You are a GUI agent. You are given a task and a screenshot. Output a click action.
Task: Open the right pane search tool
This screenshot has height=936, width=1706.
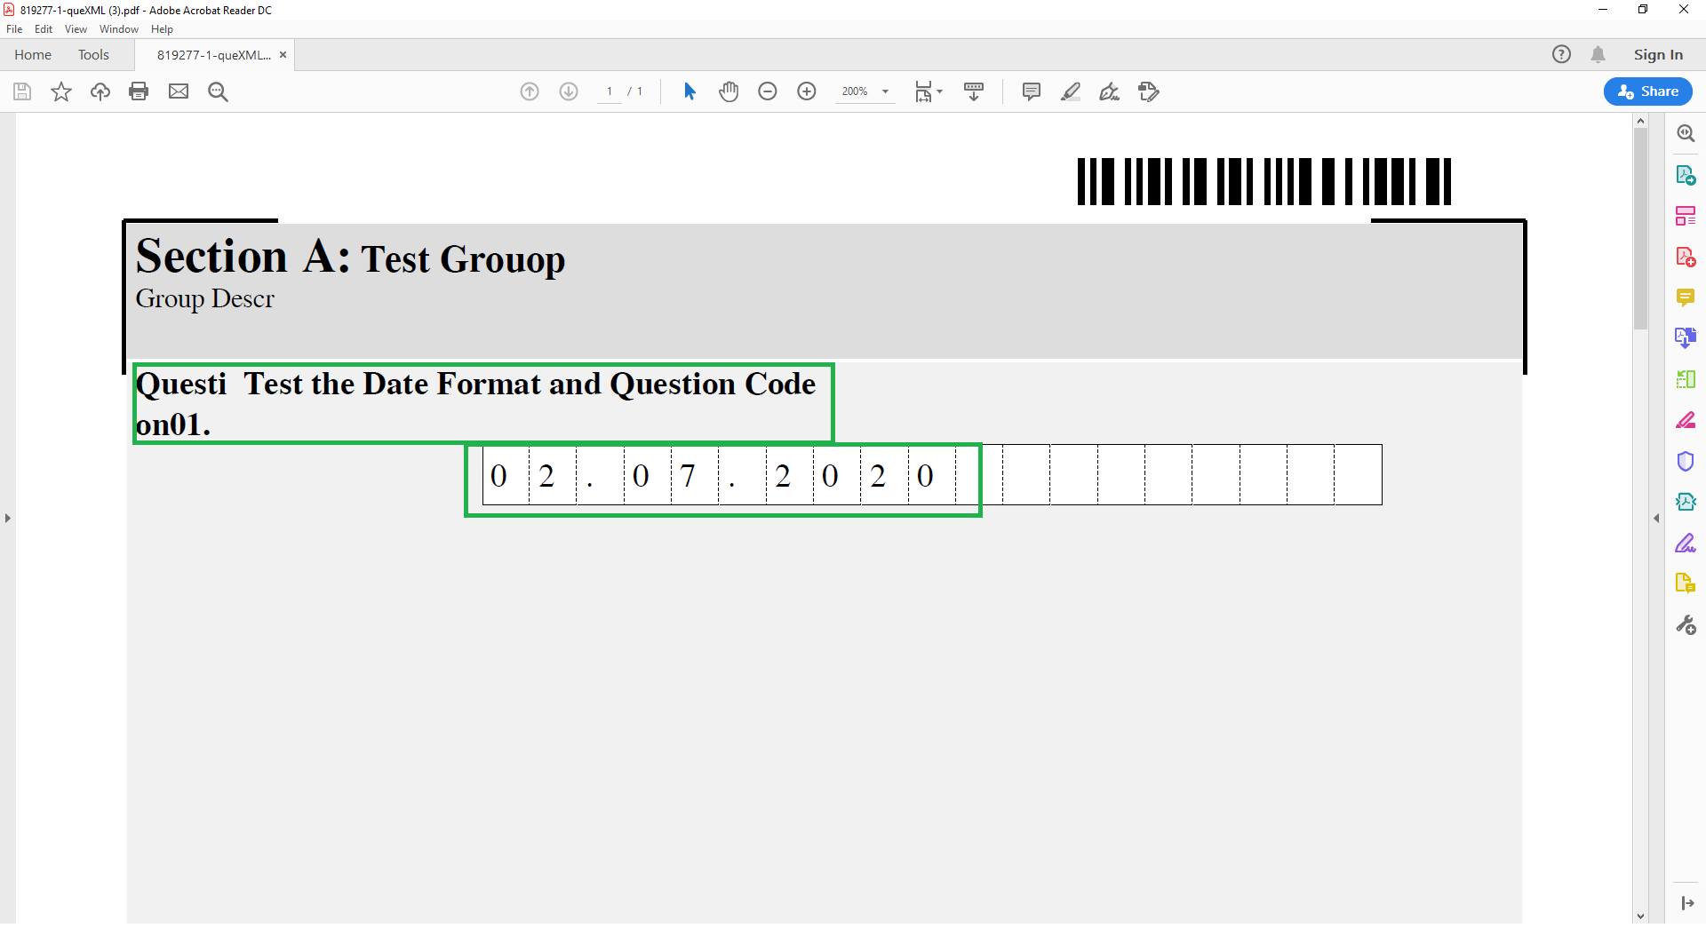pyautogui.click(x=1686, y=133)
